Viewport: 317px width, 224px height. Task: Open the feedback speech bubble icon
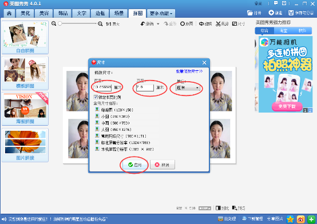pos(276,3)
